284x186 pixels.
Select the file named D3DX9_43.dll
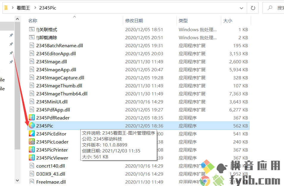click(51, 174)
